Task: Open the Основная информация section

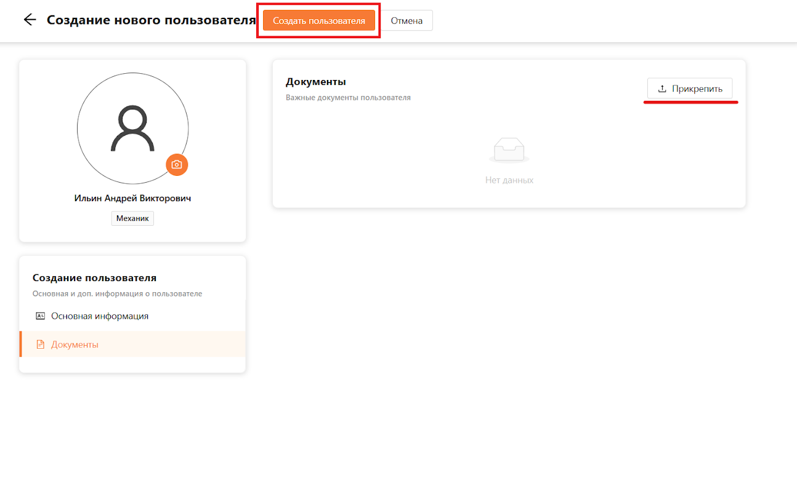Action: coord(99,316)
